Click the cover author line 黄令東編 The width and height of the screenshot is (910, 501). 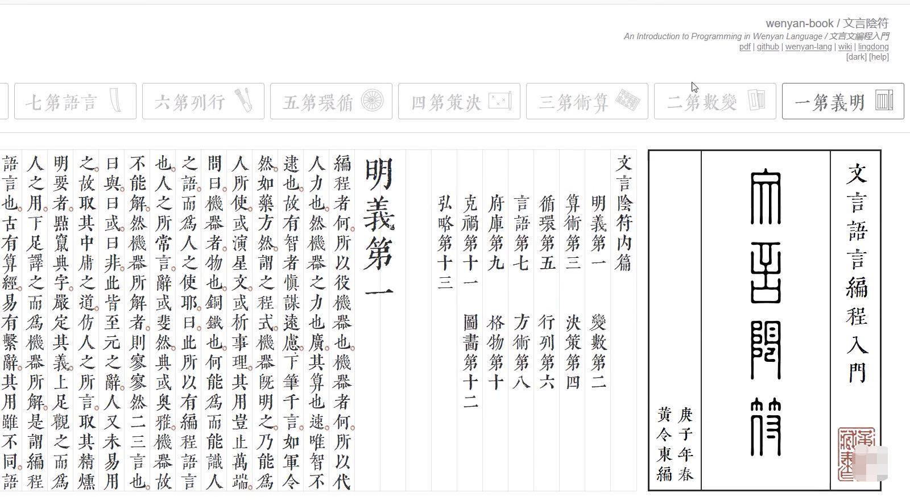click(x=665, y=445)
